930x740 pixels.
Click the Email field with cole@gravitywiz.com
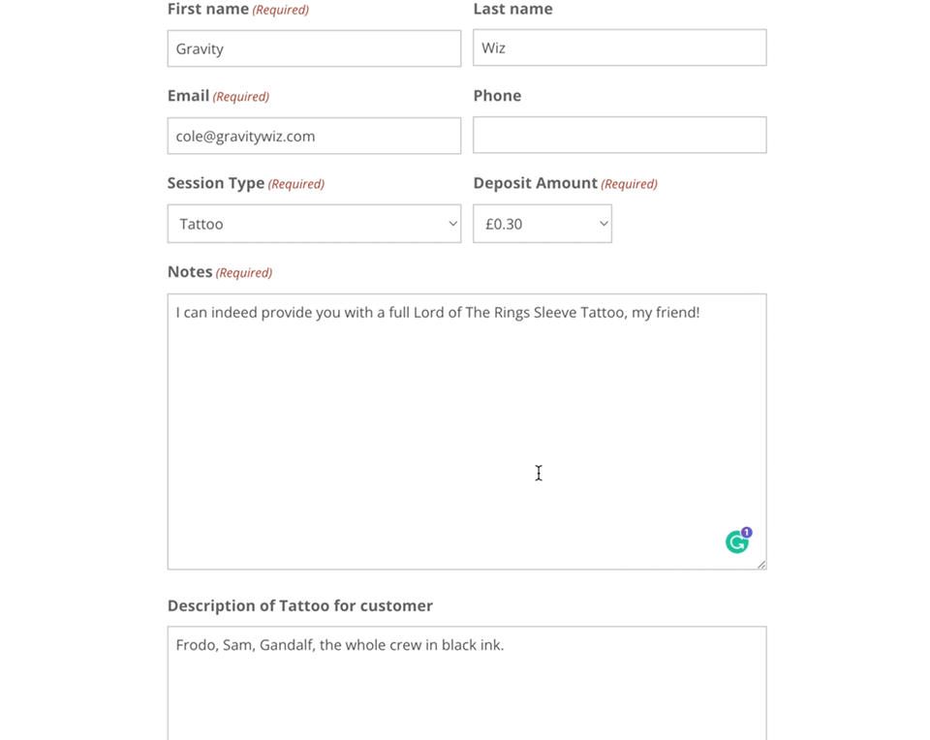(x=314, y=136)
